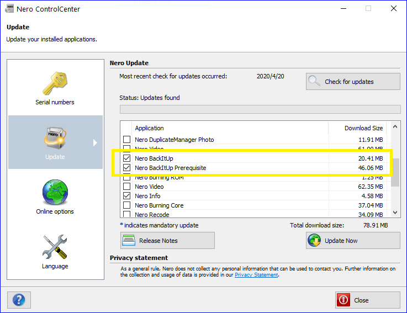Click the Close button label
Image resolution: width=407 pixels, height=313 pixels.
click(x=361, y=300)
